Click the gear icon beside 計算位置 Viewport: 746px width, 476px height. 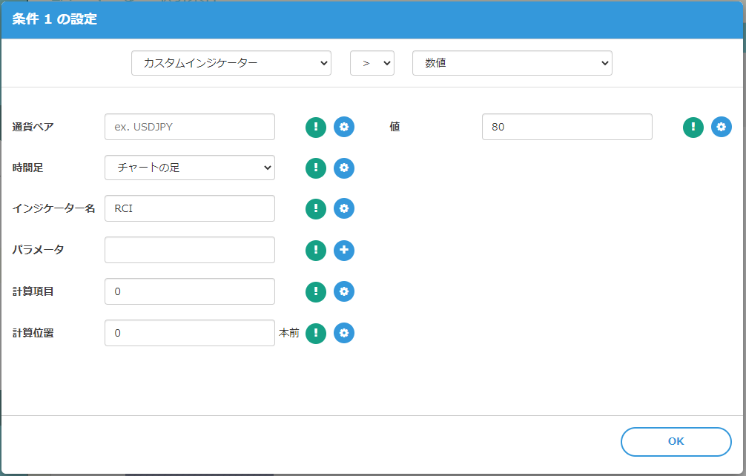(344, 333)
